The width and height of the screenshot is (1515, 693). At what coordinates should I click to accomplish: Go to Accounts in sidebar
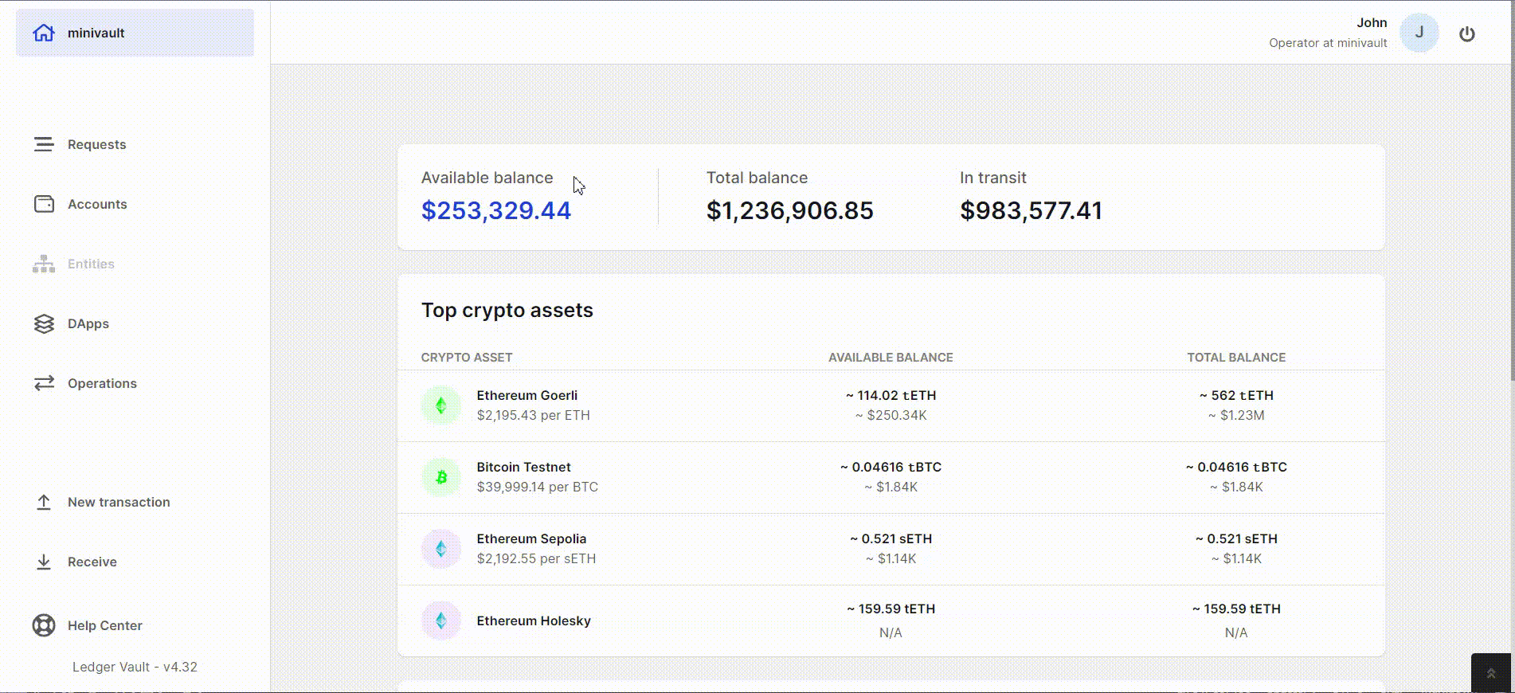[97, 204]
